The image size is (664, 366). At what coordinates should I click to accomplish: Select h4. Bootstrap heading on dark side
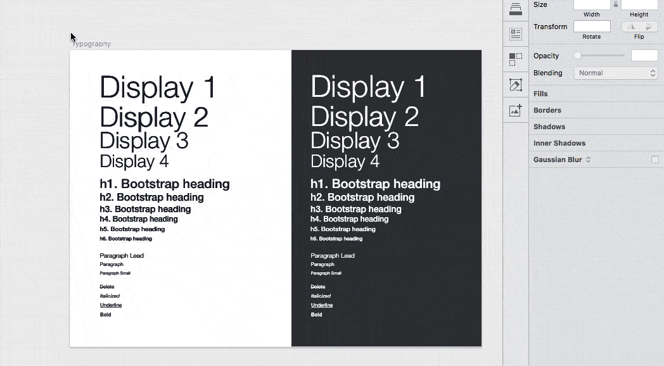[349, 218]
